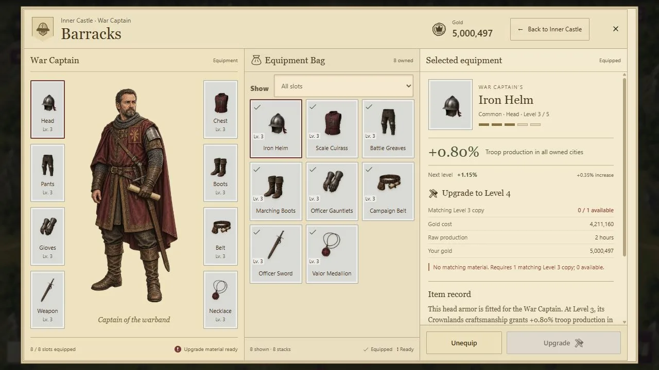Viewport: 659px width, 370px height.
Task: Click the +0.80% troop production value
Action: pyautogui.click(x=454, y=152)
